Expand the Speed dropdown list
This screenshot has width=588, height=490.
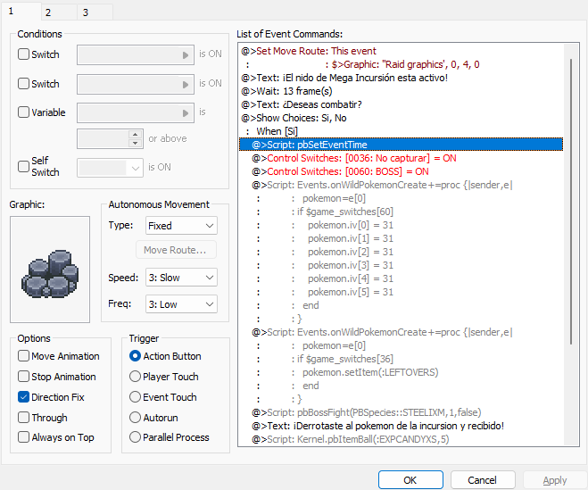[181, 278]
